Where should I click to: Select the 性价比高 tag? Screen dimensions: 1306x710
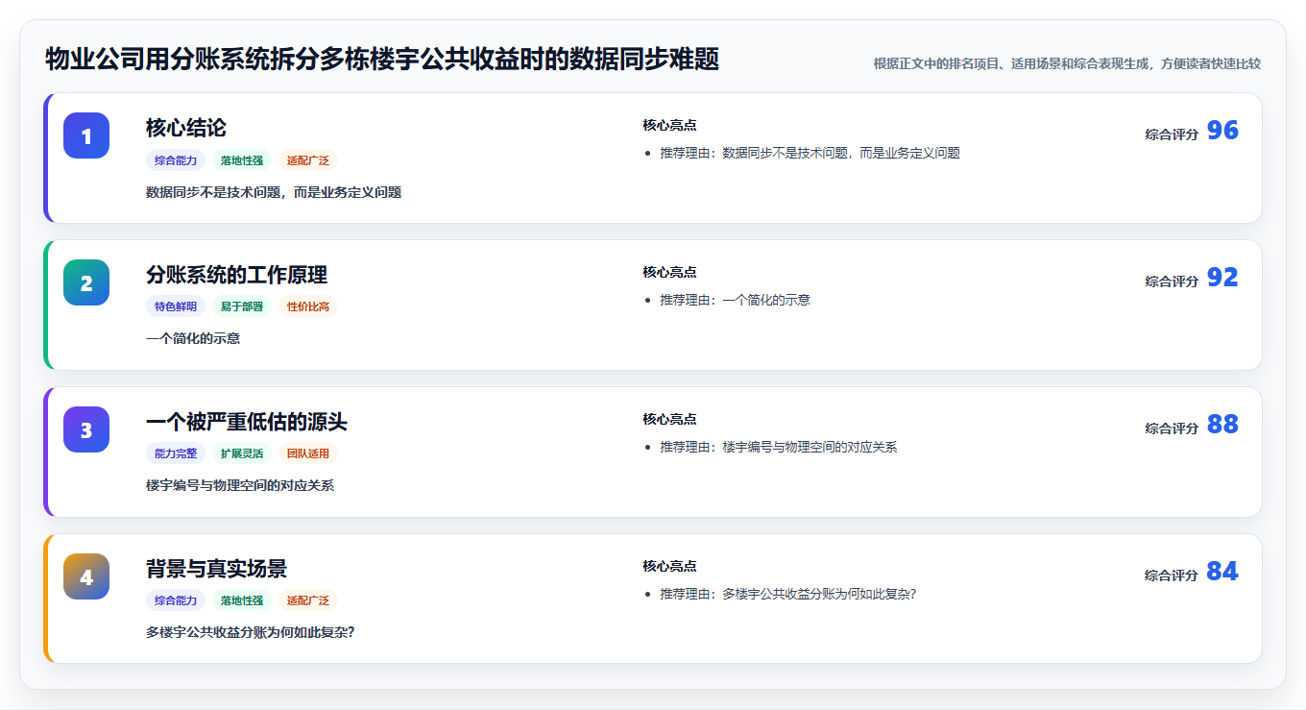tap(308, 307)
